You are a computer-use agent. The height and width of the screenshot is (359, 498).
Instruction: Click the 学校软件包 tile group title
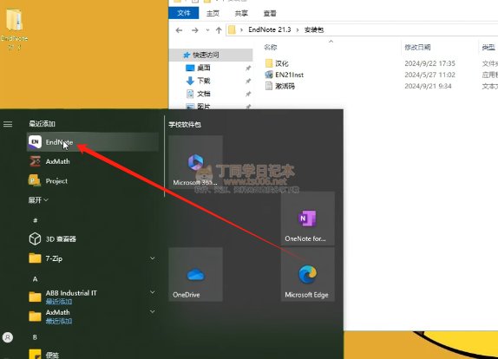click(x=185, y=124)
